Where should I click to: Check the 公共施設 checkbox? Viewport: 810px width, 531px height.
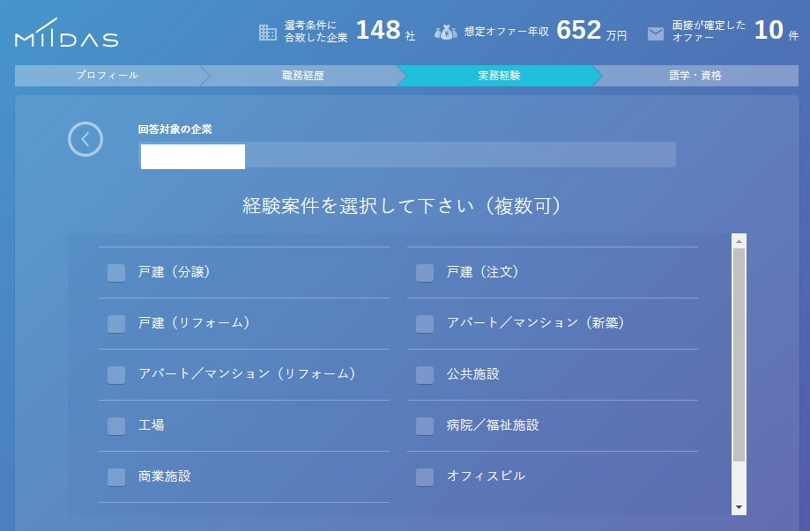(x=425, y=375)
